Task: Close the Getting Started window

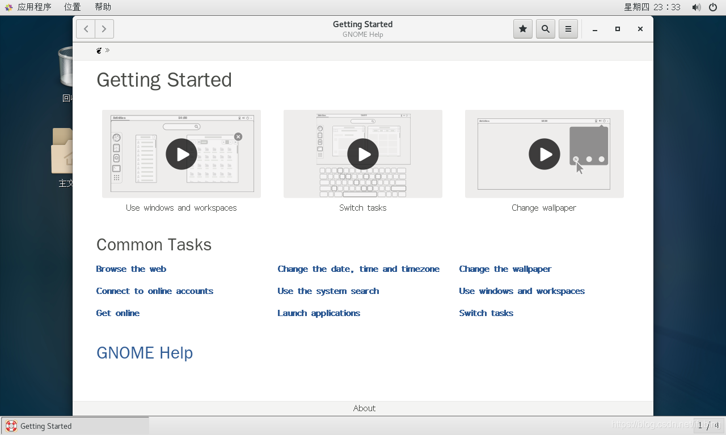Action: [x=640, y=29]
